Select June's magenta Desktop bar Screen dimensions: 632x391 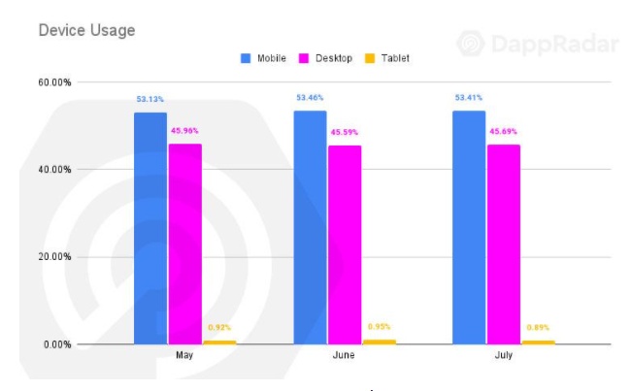point(345,244)
